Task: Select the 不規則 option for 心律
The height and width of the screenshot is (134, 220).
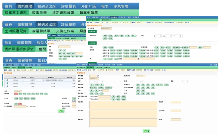Action: [111, 48]
